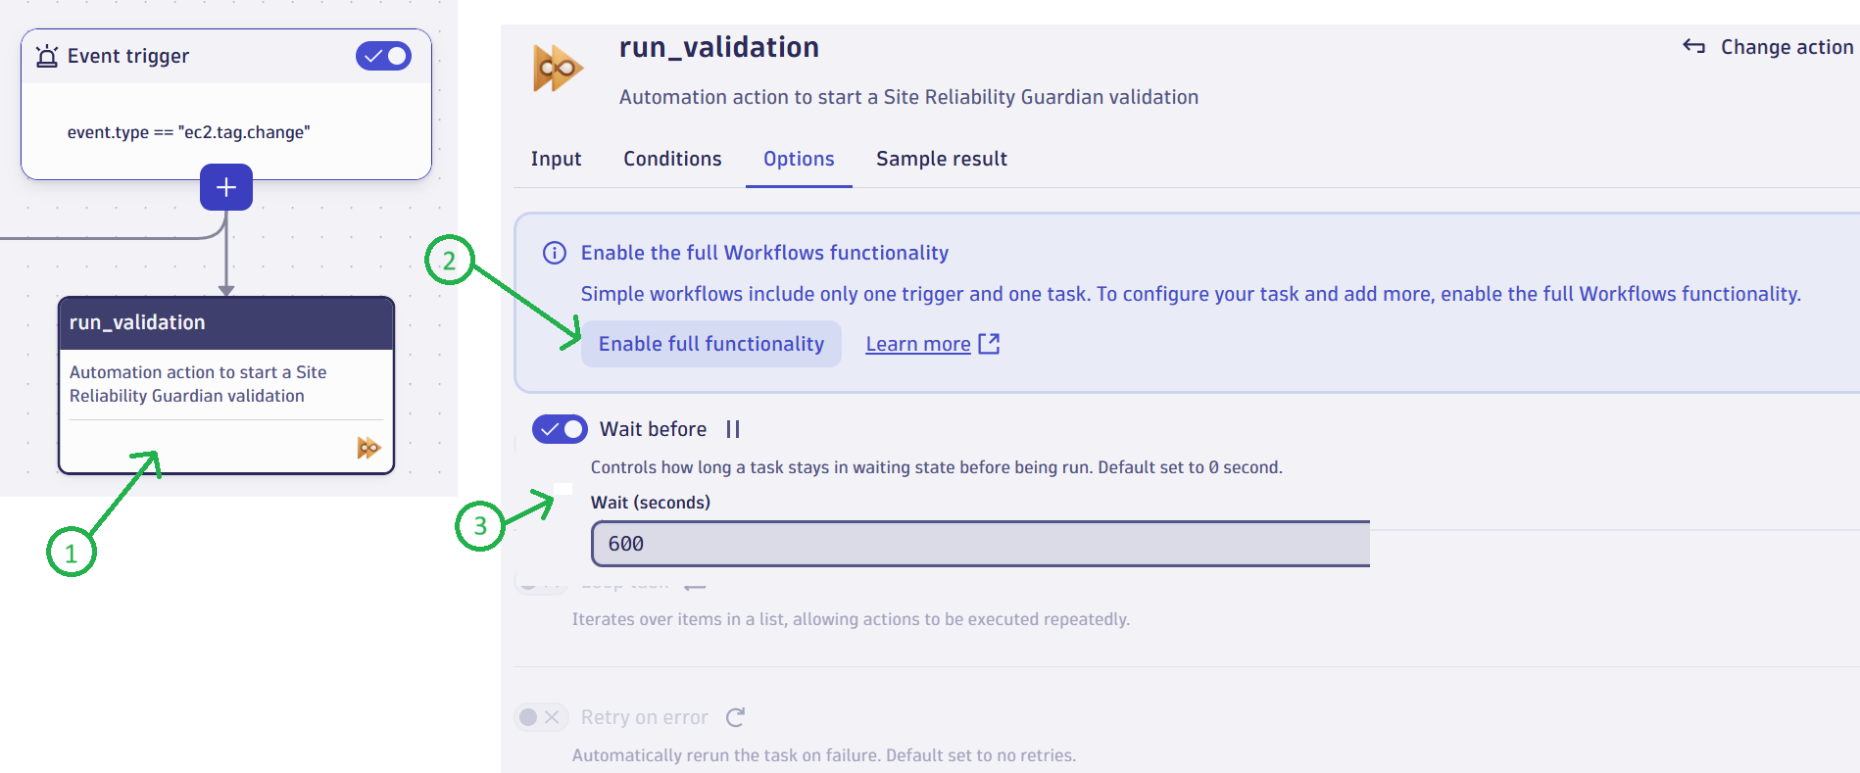The image size is (1860, 773).
Task: Click the retry arrow icon beside Retry on error
Action: [x=736, y=717]
